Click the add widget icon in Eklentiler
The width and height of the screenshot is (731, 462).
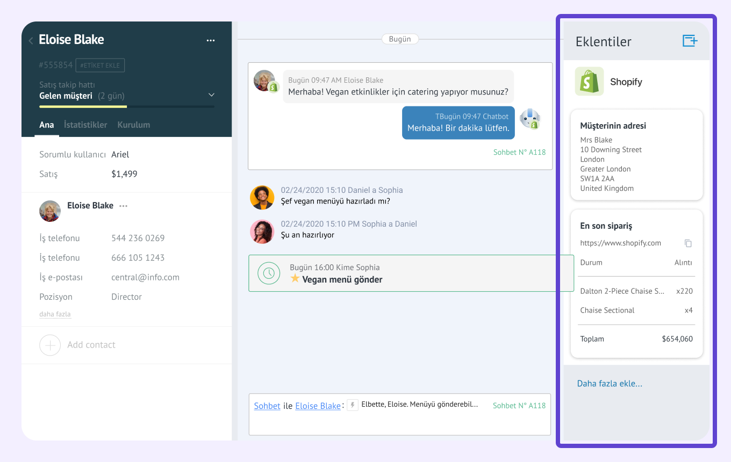point(690,41)
